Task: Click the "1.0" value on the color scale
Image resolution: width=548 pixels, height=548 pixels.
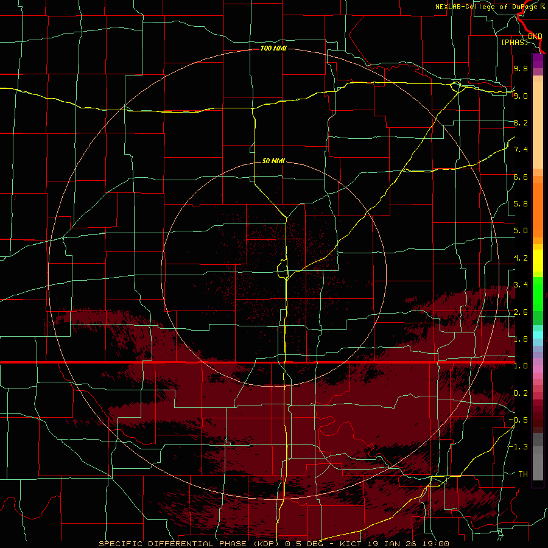Action: tap(521, 366)
